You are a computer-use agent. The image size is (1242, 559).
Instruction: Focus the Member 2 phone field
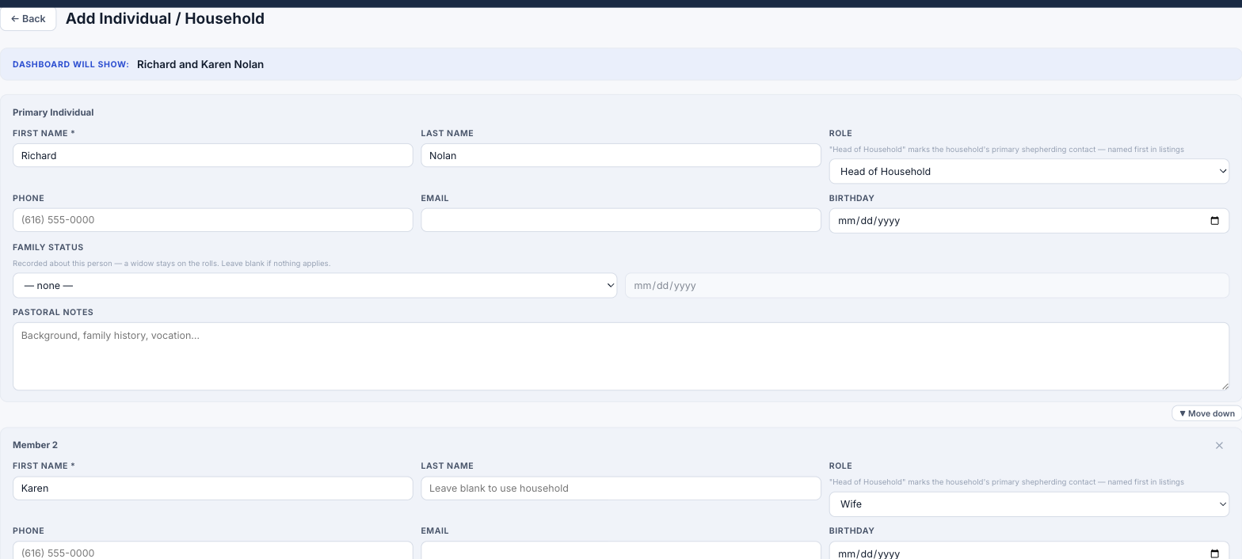[213, 550]
